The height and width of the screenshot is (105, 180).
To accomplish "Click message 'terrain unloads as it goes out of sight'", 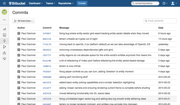I will pyautogui.click(x=78, y=39).
